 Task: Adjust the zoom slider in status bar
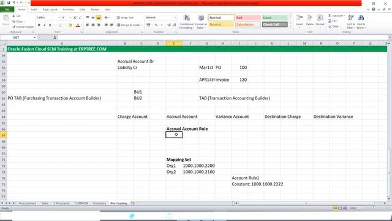(x=374, y=208)
